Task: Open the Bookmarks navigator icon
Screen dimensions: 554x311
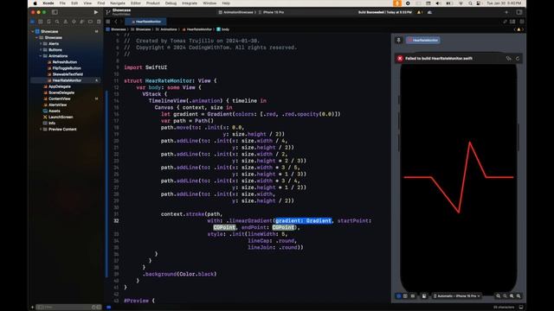Action: [48, 22]
